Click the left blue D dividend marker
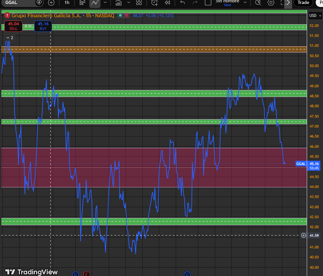323x276 pixels. [x=75, y=274]
